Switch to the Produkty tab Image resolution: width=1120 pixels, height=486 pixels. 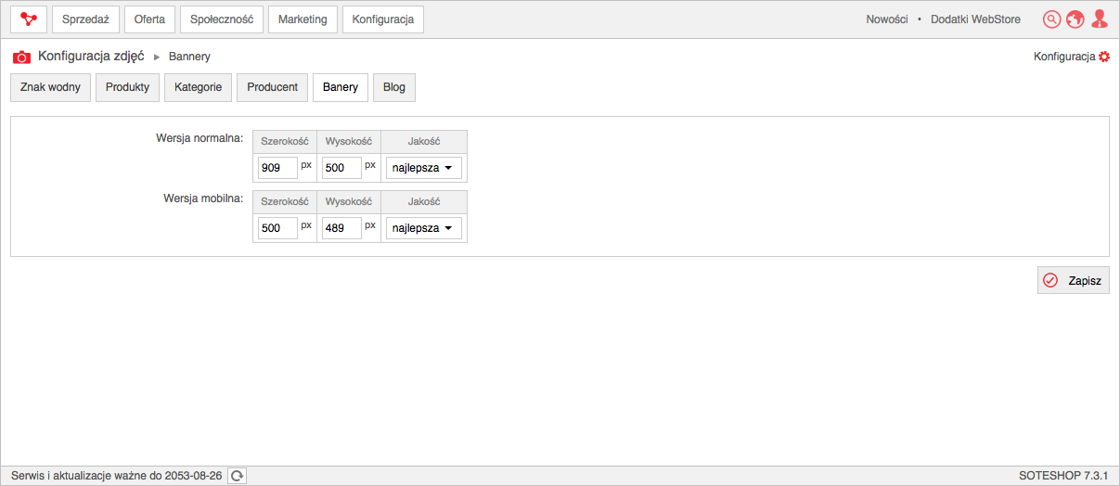click(x=128, y=87)
